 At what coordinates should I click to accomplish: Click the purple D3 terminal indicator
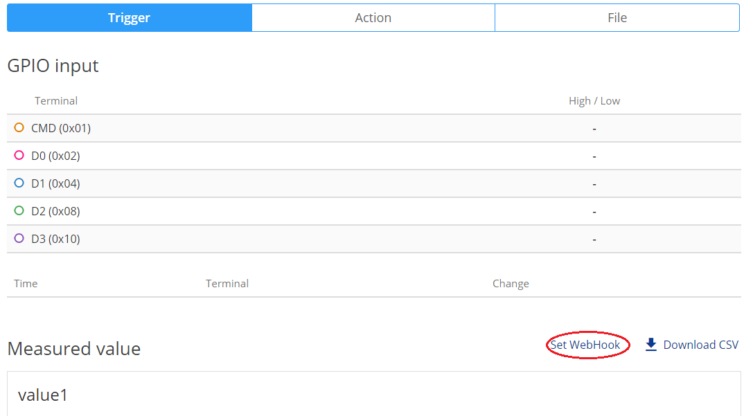(19, 239)
